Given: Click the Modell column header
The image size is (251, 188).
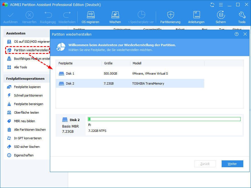Looking at the screenshot, I should tap(167, 63).
